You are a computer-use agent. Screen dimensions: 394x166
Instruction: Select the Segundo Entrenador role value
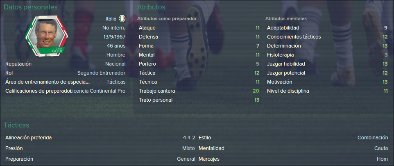tap(101, 73)
